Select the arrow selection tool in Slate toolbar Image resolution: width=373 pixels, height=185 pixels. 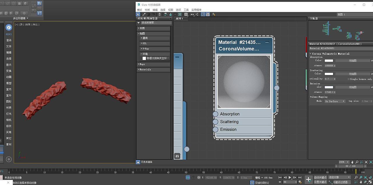(138, 14)
